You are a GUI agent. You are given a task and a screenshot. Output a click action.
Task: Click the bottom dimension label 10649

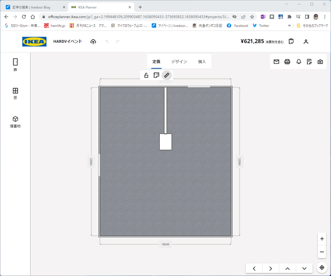pyautogui.click(x=165, y=245)
